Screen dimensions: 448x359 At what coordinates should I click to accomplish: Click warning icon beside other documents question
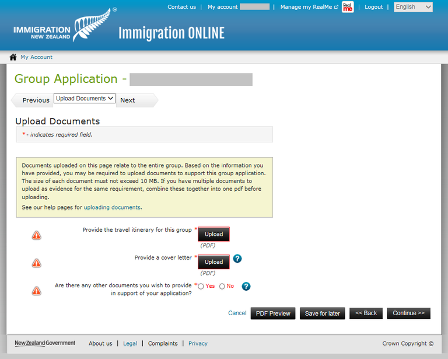point(37,290)
